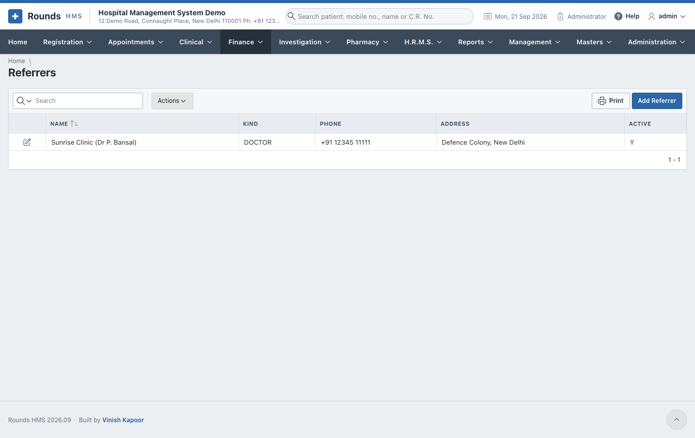Viewport: 695px width, 438px height.
Task: Edit the Sunrise Clinic row pencil icon
Action: 27,142
